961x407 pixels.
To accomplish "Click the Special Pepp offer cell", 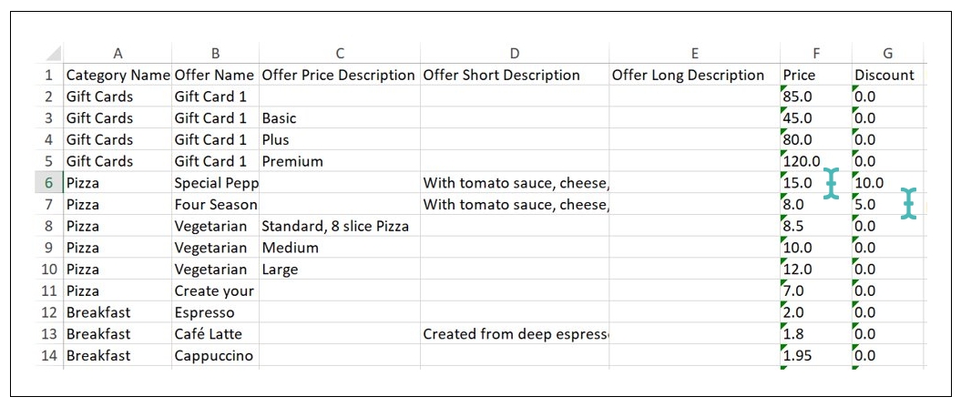I will [x=216, y=183].
